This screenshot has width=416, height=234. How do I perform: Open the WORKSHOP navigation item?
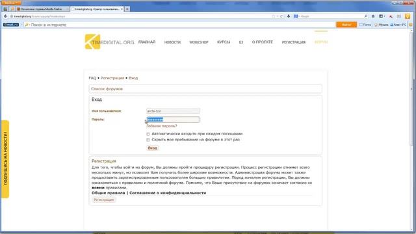pyautogui.click(x=199, y=42)
